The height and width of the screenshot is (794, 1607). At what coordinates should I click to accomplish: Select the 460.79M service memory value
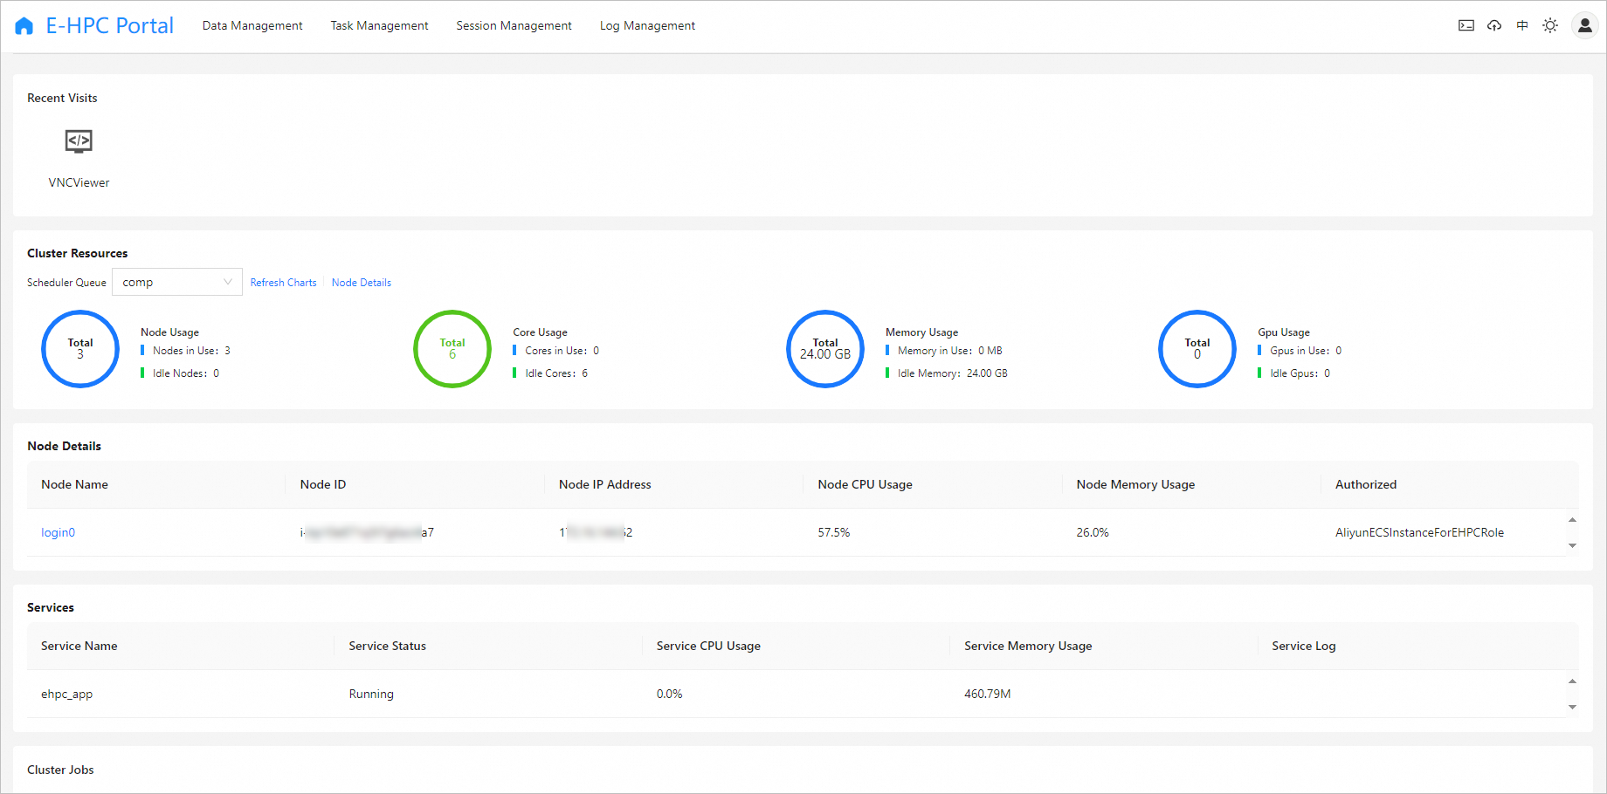point(988,694)
